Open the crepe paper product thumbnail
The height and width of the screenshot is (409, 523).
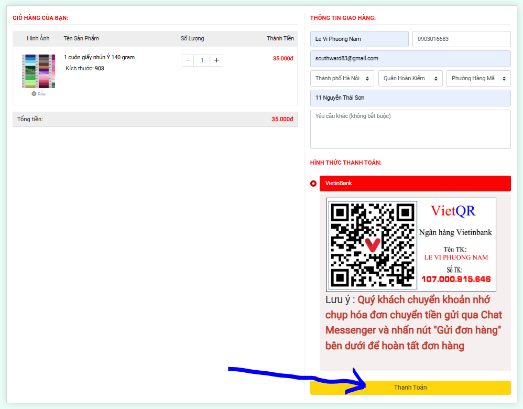tap(38, 71)
